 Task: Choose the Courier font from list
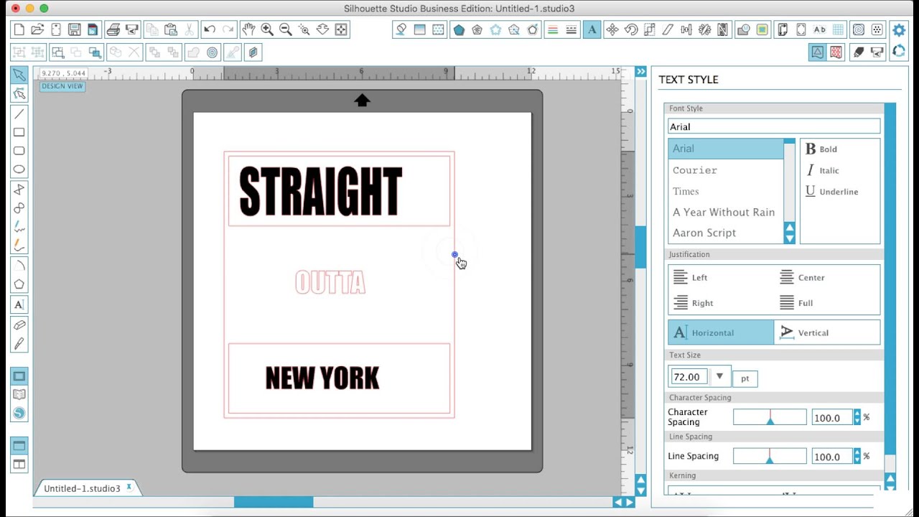tap(695, 170)
